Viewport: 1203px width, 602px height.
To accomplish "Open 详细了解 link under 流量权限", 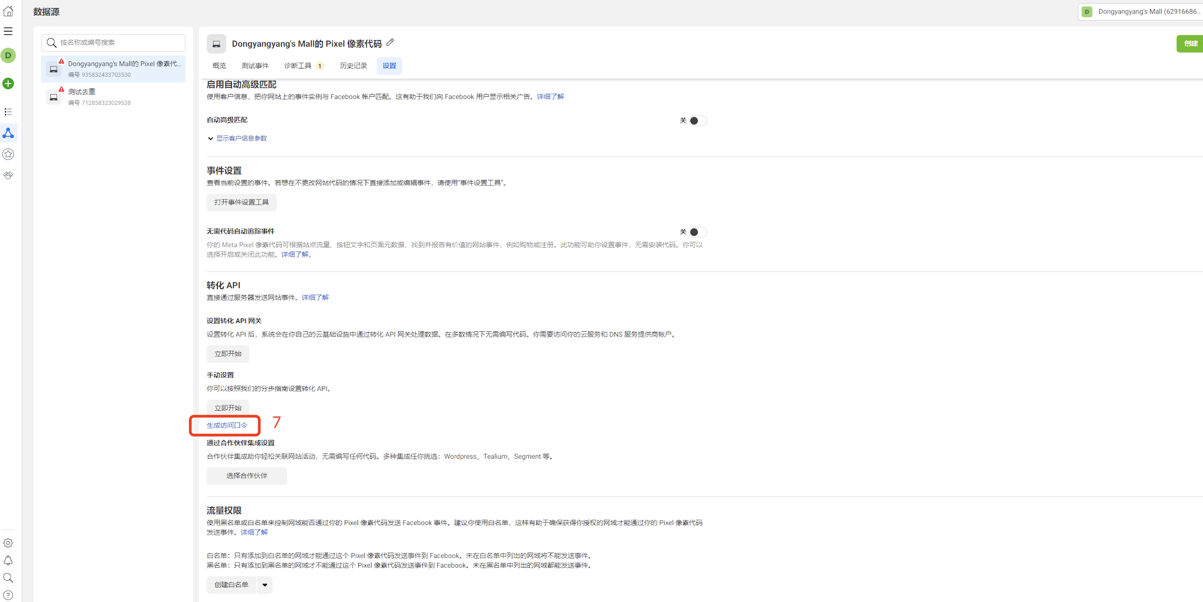I will (x=254, y=533).
